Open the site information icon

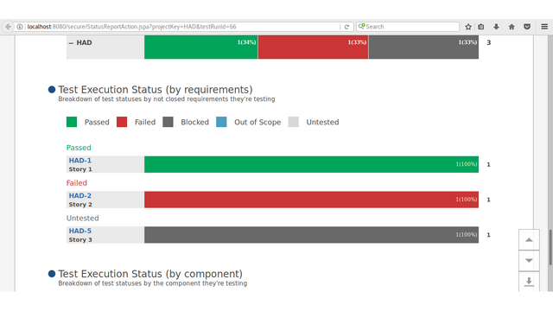(x=20, y=27)
